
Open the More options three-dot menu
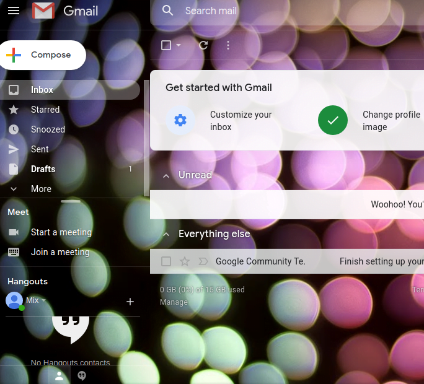[x=228, y=45]
